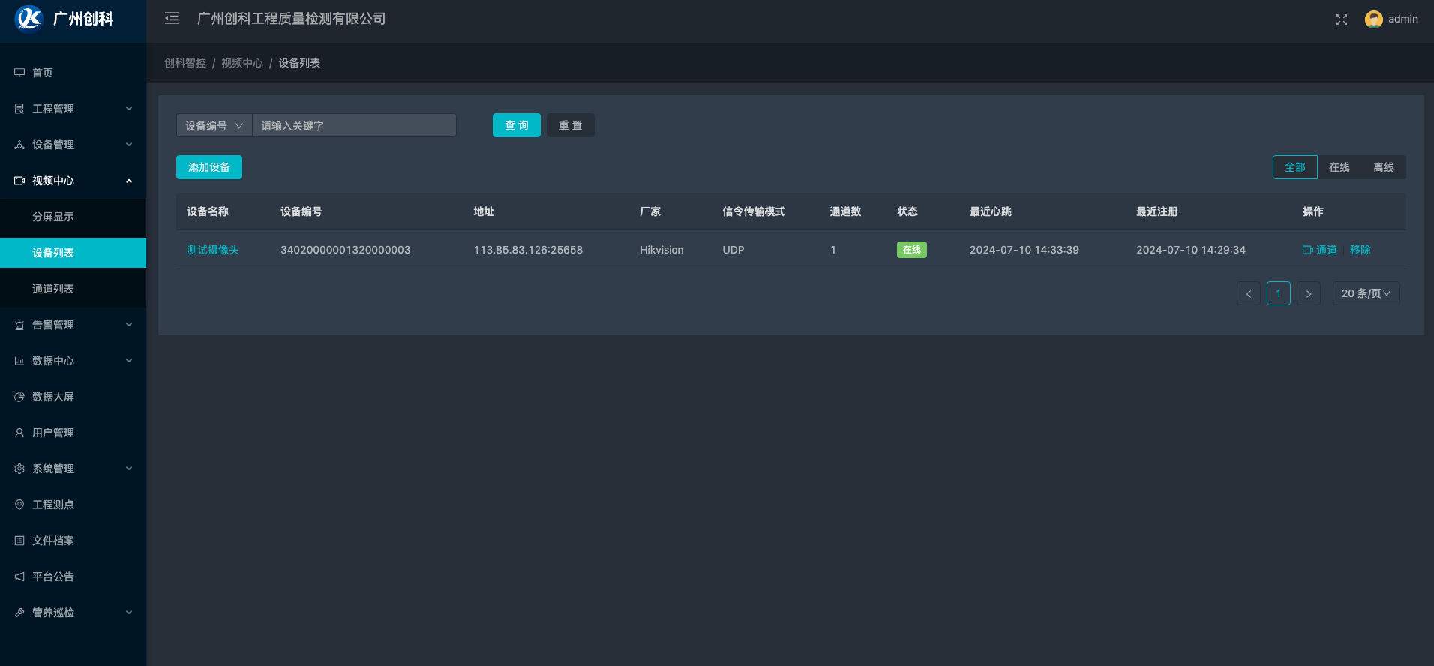Click the keyword search input field
1434x666 pixels.
pyautogui.click(x=354, y=126)
